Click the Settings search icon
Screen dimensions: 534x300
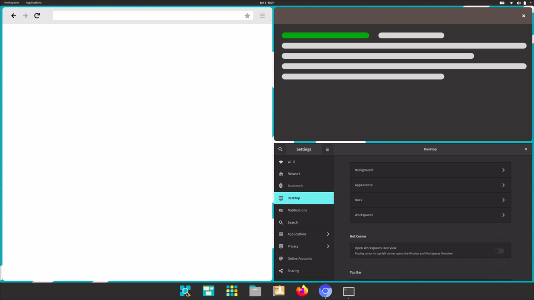point(280,149)
